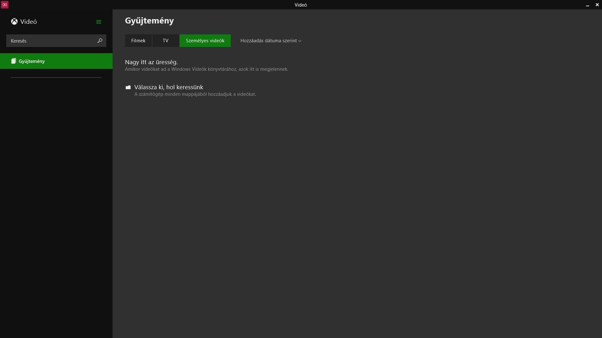Screen dimensions: 602x338
Task: Open the TV tab
Action: click(x=166, y=41)
